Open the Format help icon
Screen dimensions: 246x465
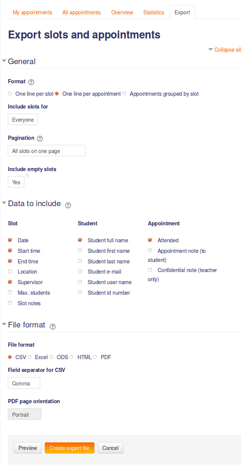pos(31,82)
